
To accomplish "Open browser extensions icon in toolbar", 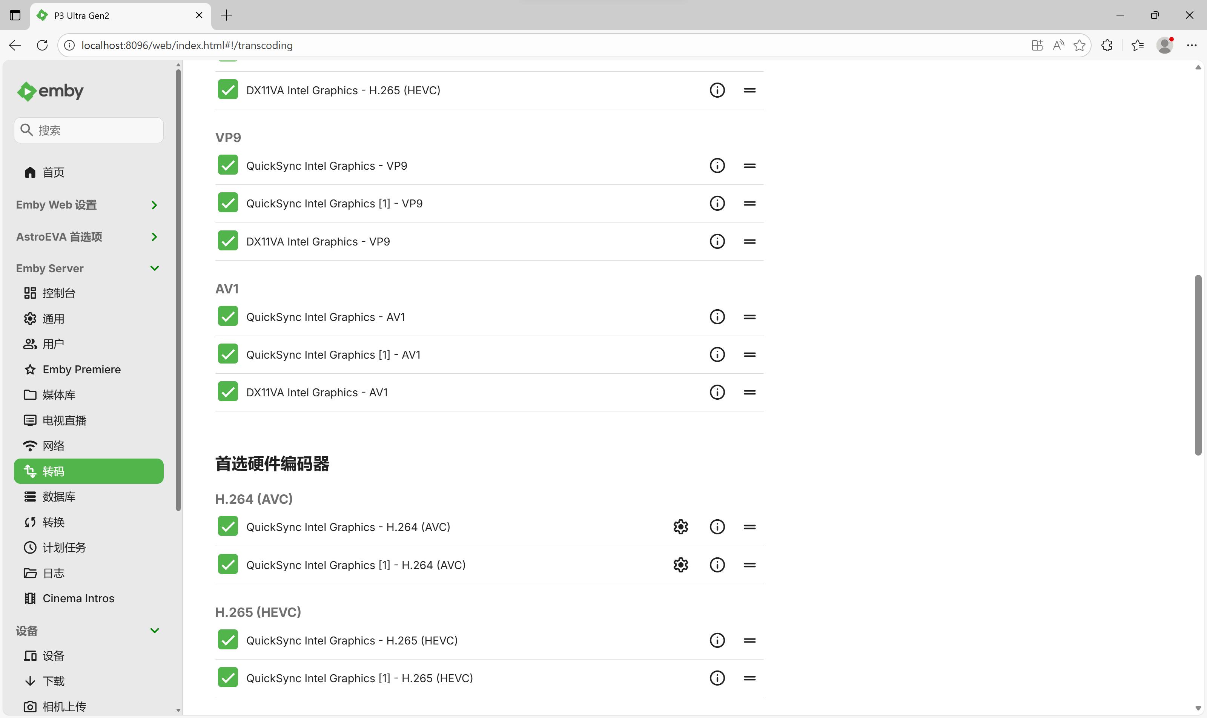I will 1106,46.
